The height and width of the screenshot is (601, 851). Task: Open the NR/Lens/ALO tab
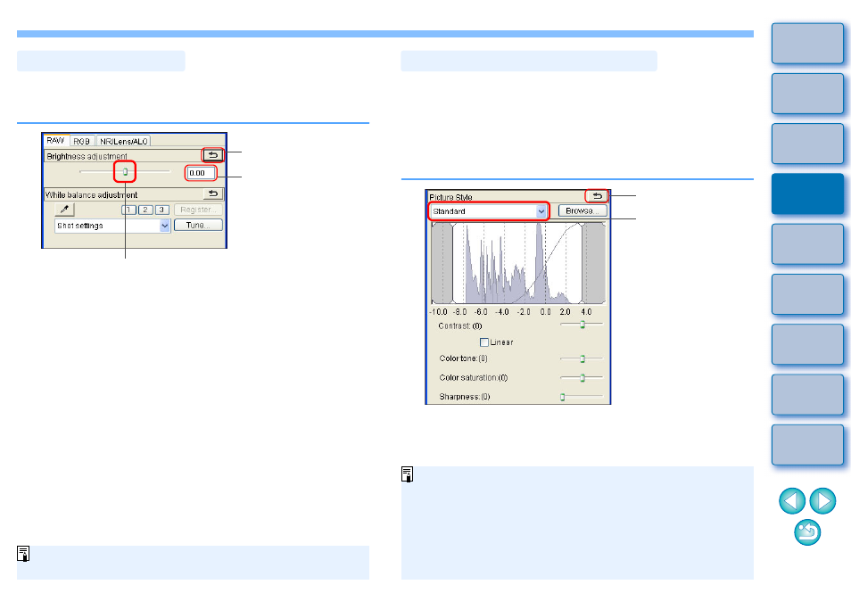tap(124, 141)
